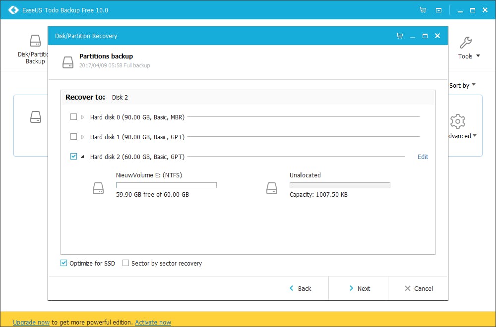Select the NieuwVolume E: drive icon
Image resolution: width=496 pixels, height=327 pixels.
coord(98,188)
